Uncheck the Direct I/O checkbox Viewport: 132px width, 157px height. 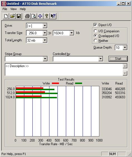[95, 25]
